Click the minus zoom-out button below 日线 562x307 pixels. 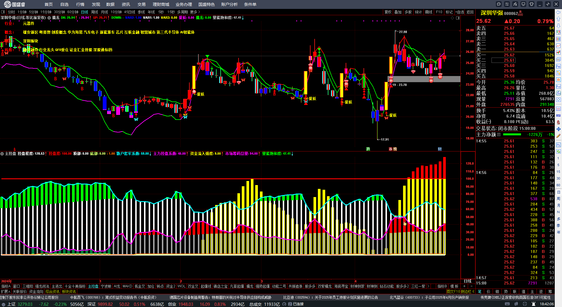[x=471, y=286]
